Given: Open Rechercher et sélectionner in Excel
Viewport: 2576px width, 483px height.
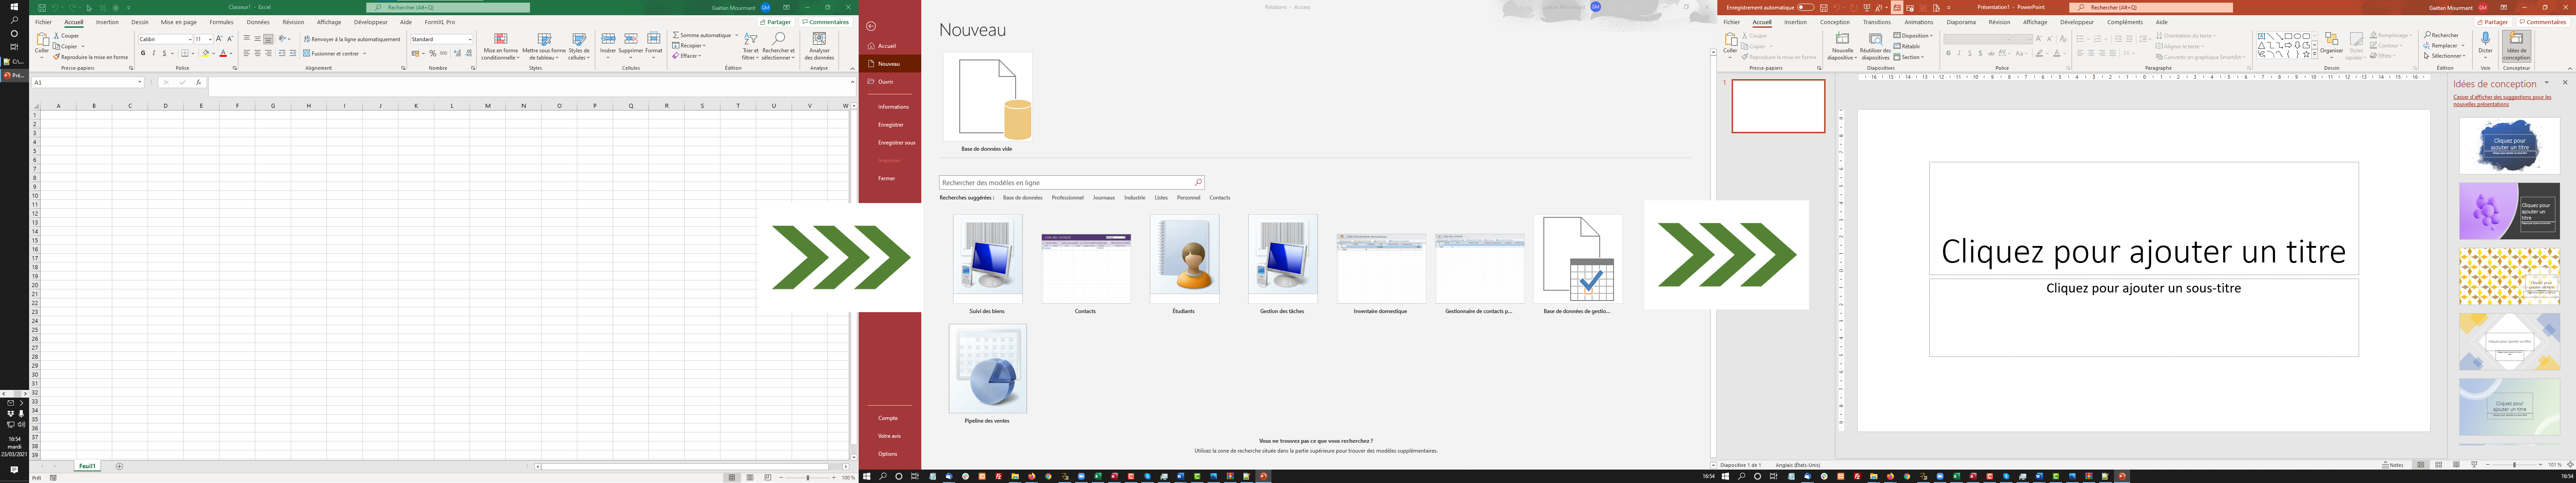Looking at the screenshot, I should (x=778, y=47).
